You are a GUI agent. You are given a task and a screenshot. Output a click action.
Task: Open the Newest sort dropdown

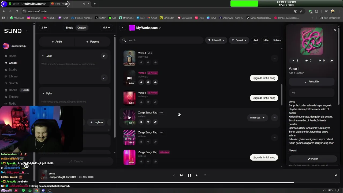point(239,40)
